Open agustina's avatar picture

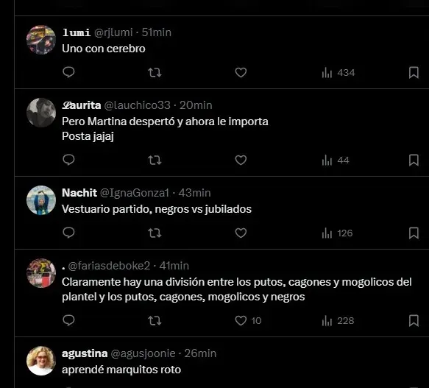pyautogui.click(x=41, y=361)
